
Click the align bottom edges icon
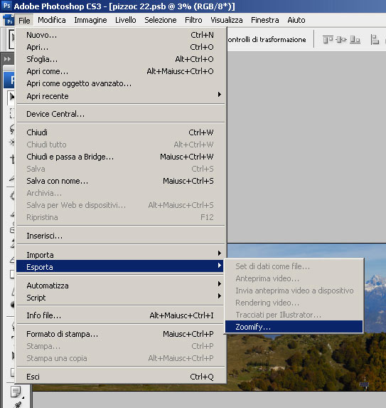[x=355, y=40]
